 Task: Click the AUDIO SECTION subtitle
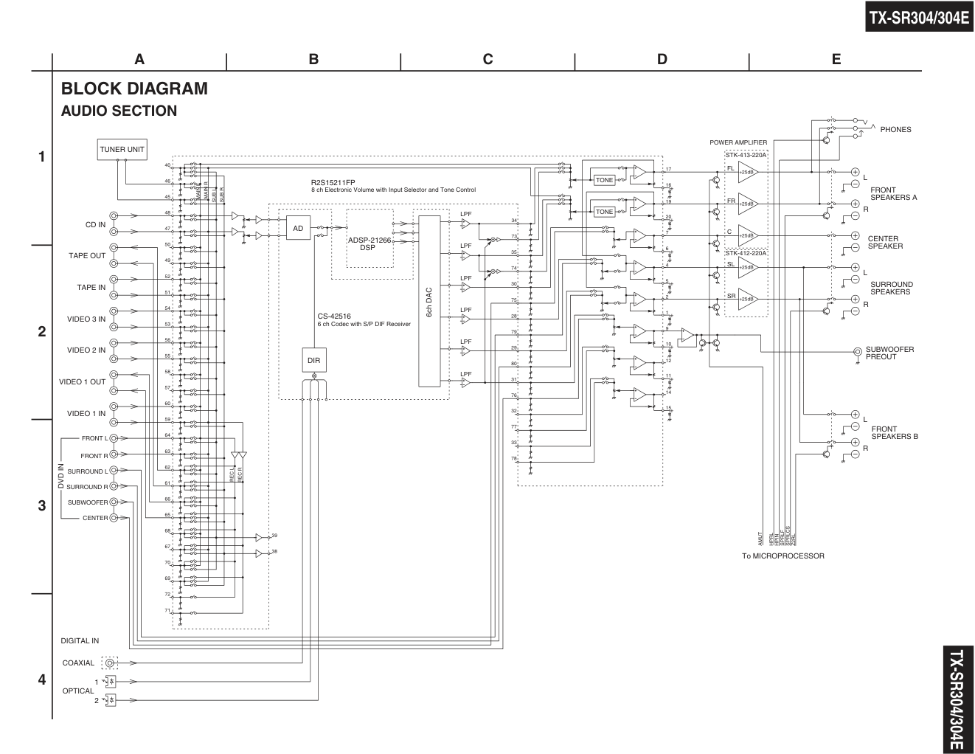pos(119,111)
